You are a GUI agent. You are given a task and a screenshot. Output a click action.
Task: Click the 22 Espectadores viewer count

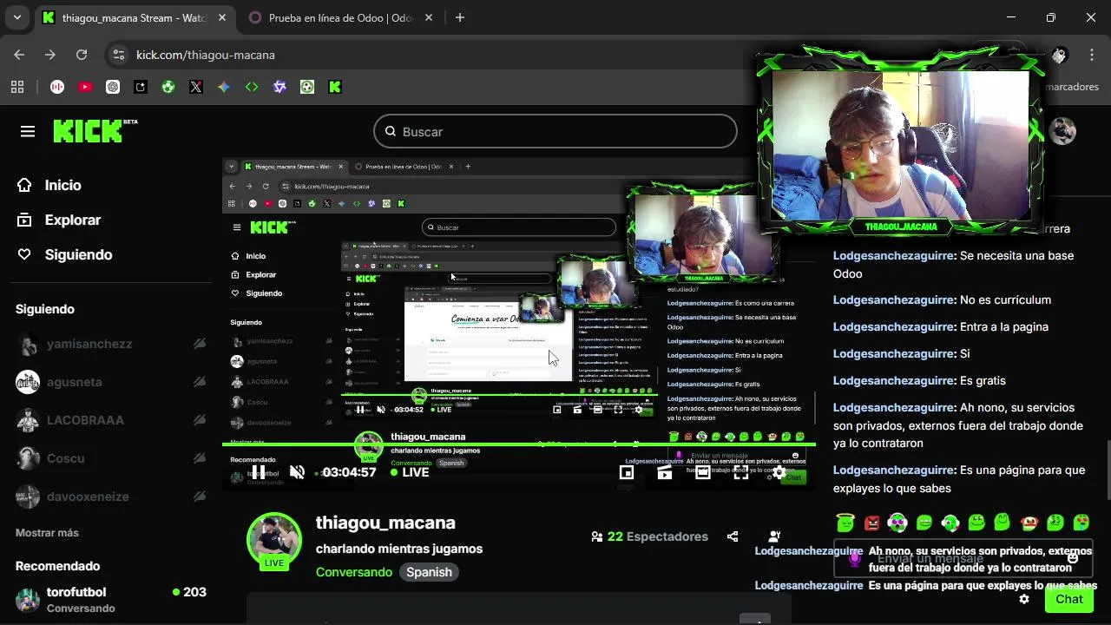coord(649,536)
